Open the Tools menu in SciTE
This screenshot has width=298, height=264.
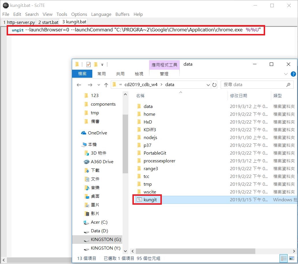(x=62, y=14)
